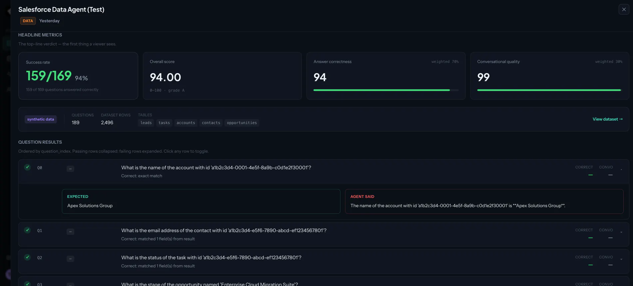
Task: Open the View dataset link
Action: 607,119
